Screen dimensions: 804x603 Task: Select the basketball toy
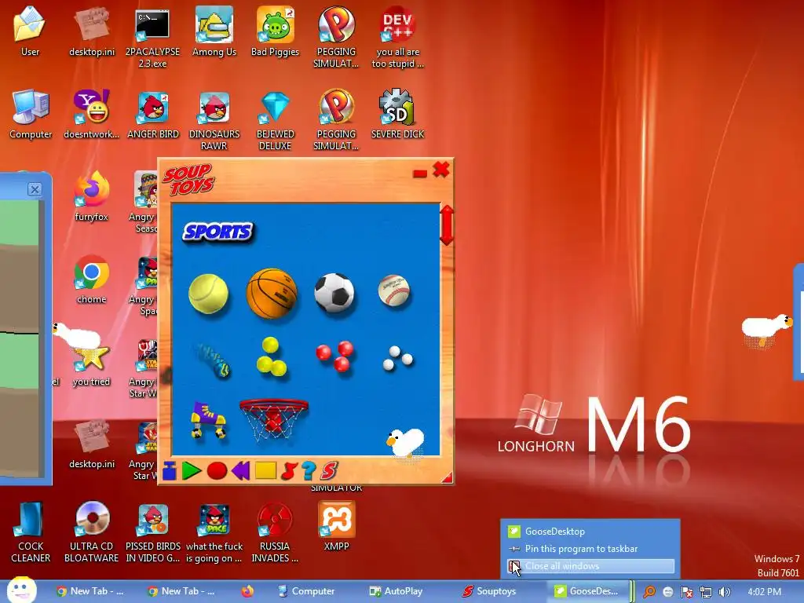pos(271,294)
